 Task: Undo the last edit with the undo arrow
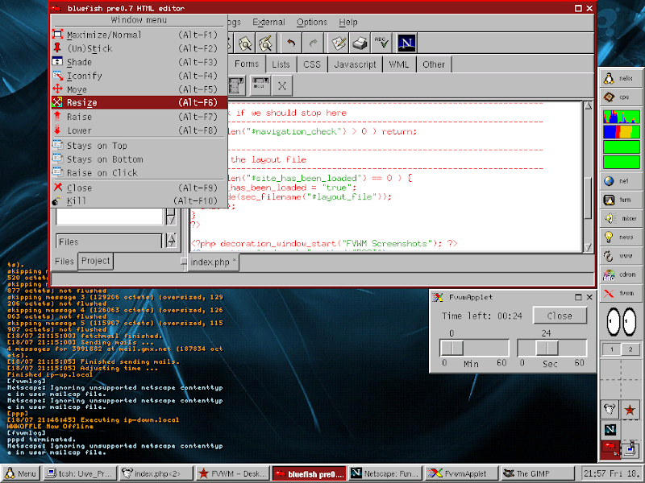point(291,43)
